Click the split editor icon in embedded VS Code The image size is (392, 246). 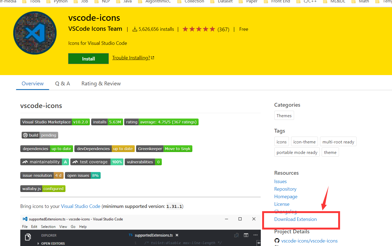click(x=246, y=235)
